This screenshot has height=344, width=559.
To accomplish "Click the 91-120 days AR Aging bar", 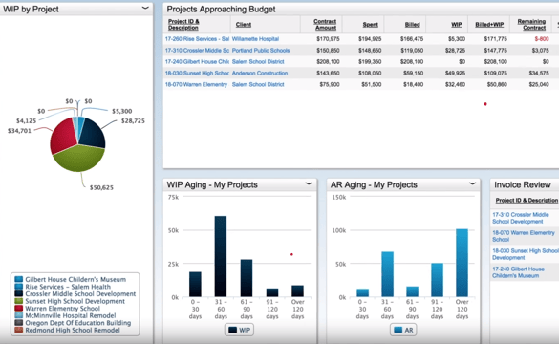I will [x=437, y=280].
